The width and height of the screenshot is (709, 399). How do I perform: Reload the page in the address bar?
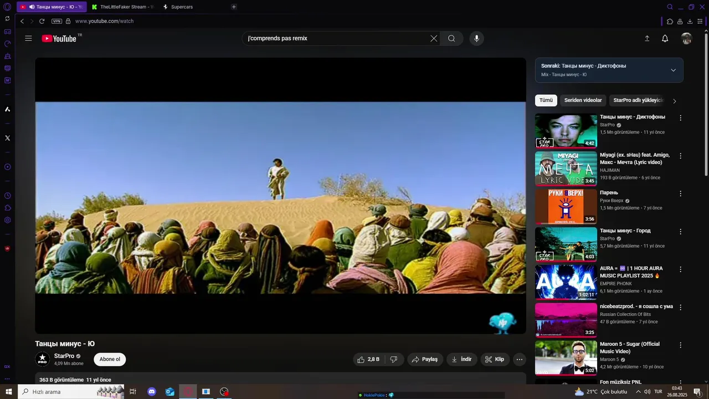(x=42, y=21)
